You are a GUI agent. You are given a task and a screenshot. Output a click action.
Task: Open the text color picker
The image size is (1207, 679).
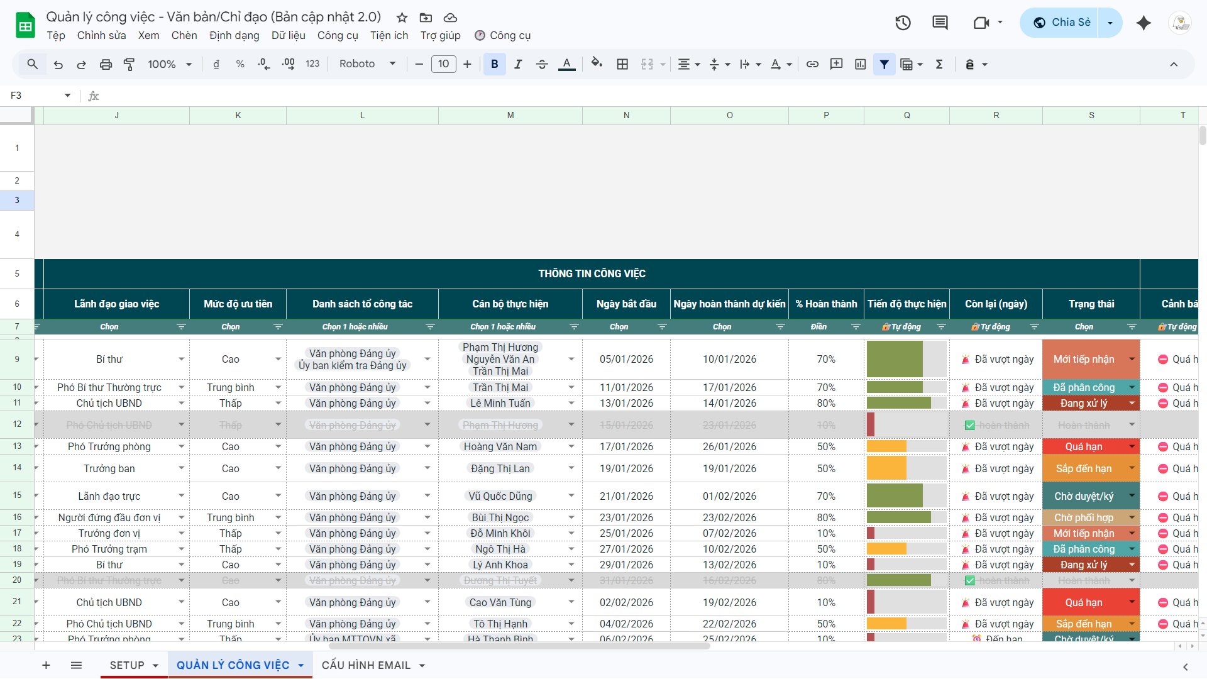tap(566, 64)
